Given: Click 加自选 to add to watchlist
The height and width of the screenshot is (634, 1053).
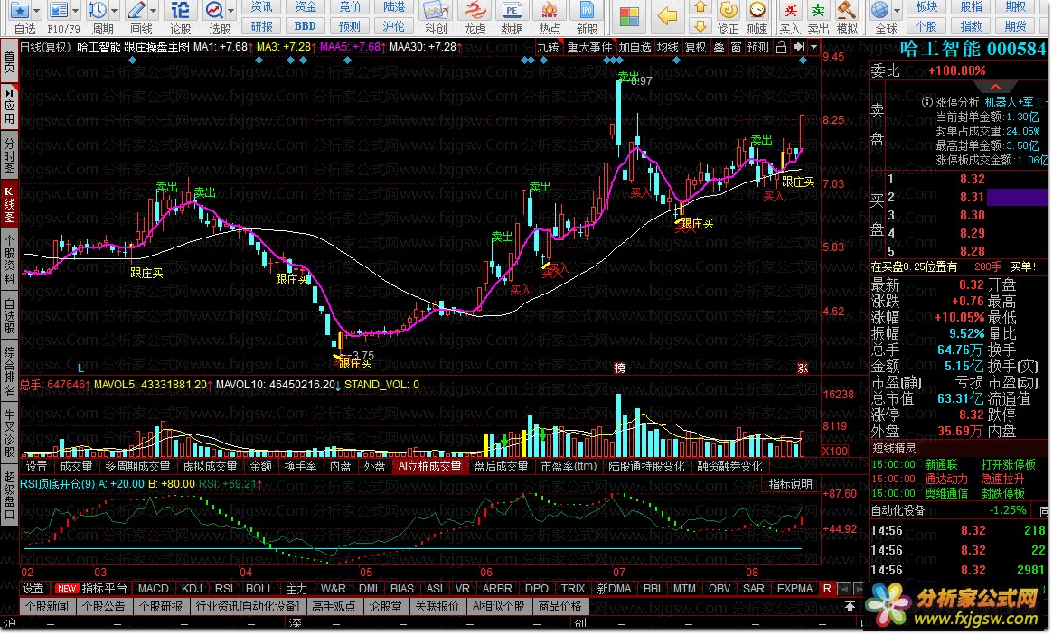Looking at the screenshot, I should click(635, 47).
